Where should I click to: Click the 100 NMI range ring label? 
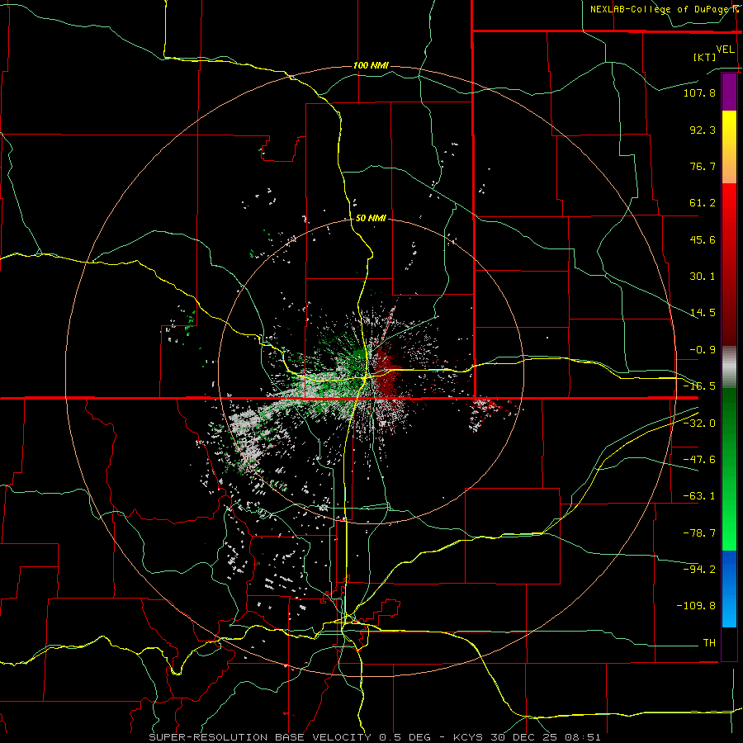pyautogui.click(x=371, y=65)
